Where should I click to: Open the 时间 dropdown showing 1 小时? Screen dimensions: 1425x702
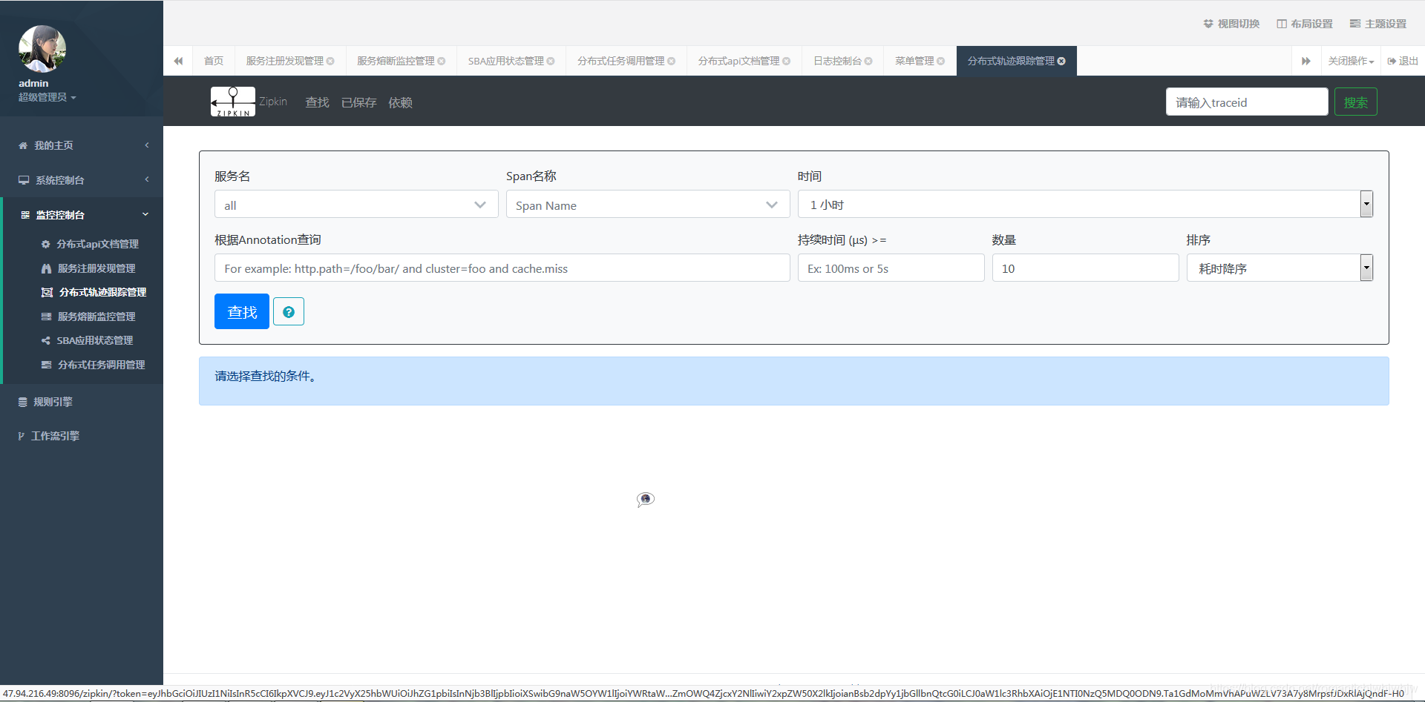coord(1085,204)
